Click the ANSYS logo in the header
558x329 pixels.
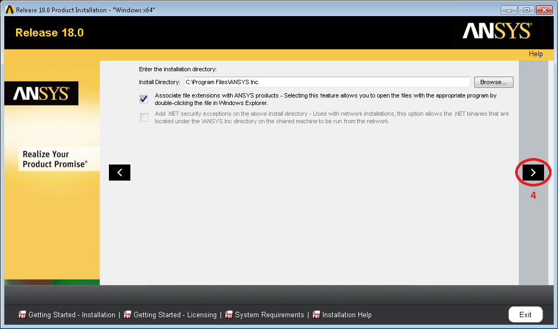tap(496, 32)
